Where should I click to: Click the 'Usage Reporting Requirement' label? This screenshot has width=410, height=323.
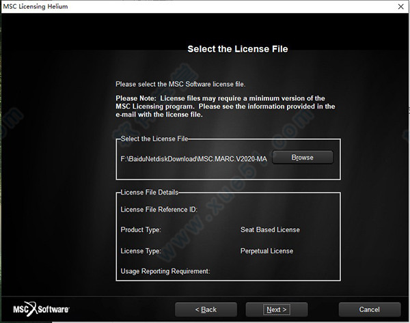click(165, 272)
